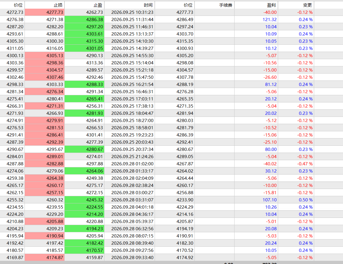Sort by the 止损 column header
Viewport: 343px width, 264px height.
click(x=45, y=5)
